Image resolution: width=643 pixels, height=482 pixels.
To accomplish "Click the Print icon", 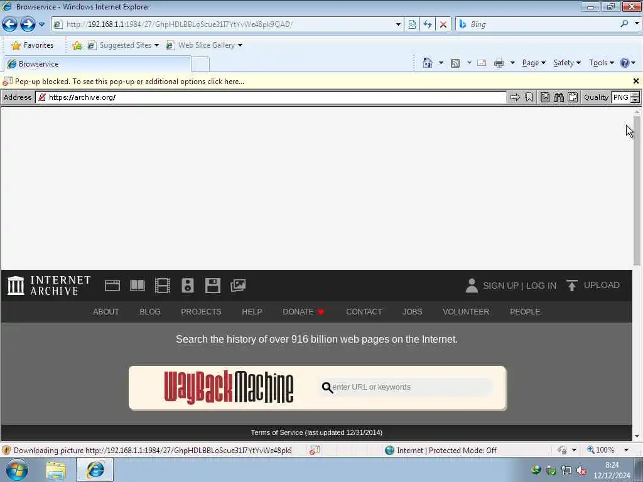I will click(499, 63).
